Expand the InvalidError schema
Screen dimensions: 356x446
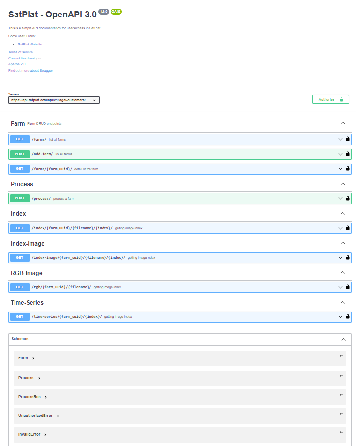pos(30,434)
